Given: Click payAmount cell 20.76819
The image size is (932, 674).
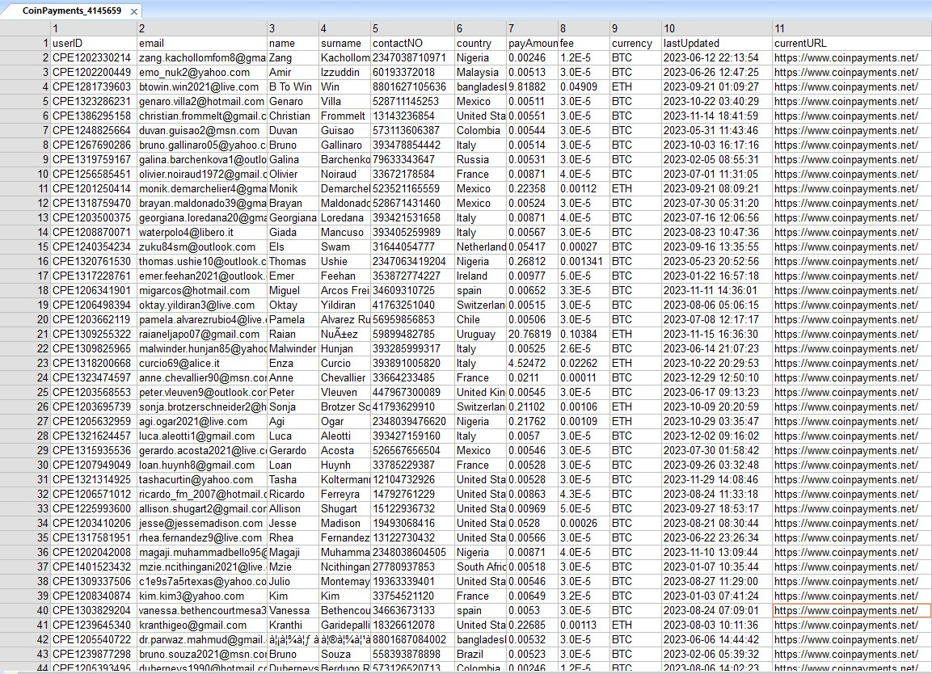Looking at the screenshot, I should 532,334.
